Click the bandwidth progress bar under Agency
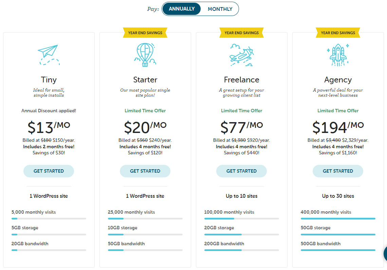This screenshot has width=387, height=270. pyautogui.click(x=338, y=250)
